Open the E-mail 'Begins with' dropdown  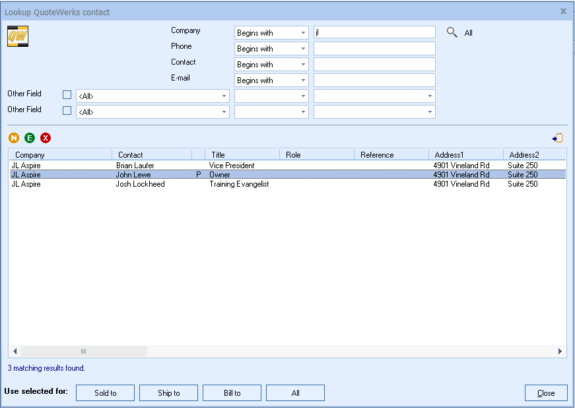(271, 80)
